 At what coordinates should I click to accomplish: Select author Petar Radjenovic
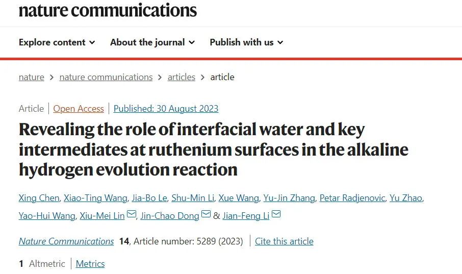coord(352,198)
